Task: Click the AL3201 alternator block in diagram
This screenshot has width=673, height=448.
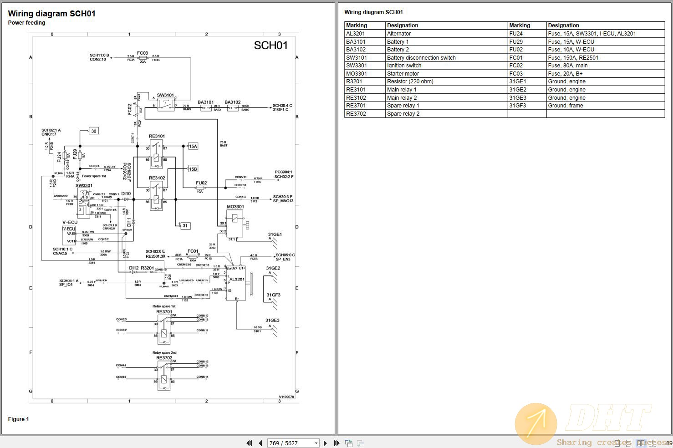Action: coord(236,283)
